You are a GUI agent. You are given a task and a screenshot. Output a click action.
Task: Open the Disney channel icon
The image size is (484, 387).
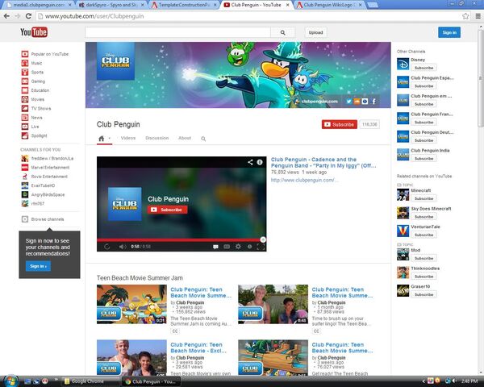pos(403,64)
